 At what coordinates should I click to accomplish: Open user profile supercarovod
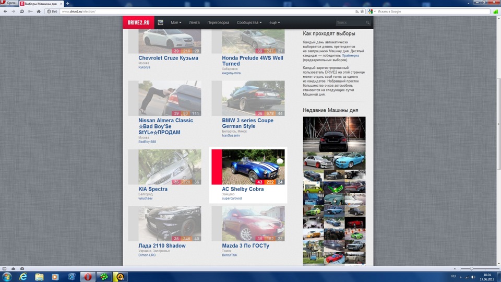(x=232, y=198)
